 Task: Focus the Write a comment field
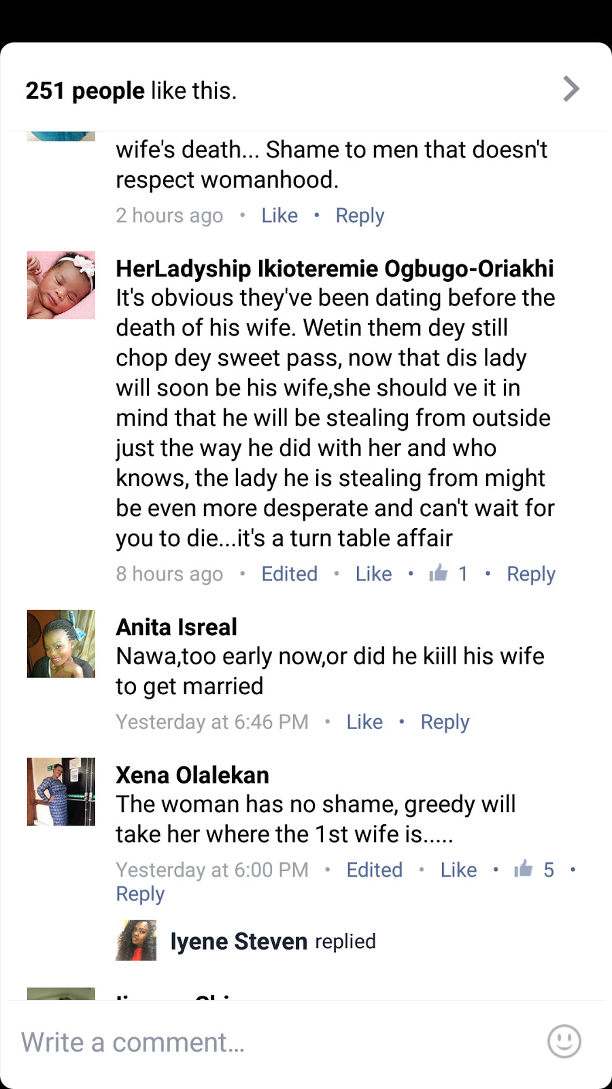(272, 1042)
